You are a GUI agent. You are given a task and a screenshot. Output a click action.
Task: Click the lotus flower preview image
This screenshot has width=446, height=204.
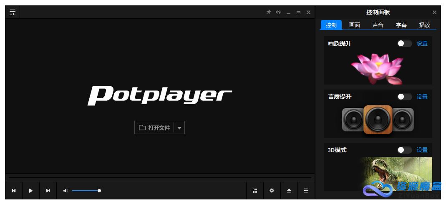pyautogui.click(x=377, y=69)
